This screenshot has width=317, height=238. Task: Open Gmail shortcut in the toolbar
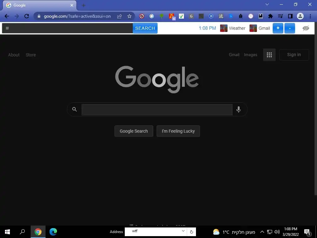point(260,28)
